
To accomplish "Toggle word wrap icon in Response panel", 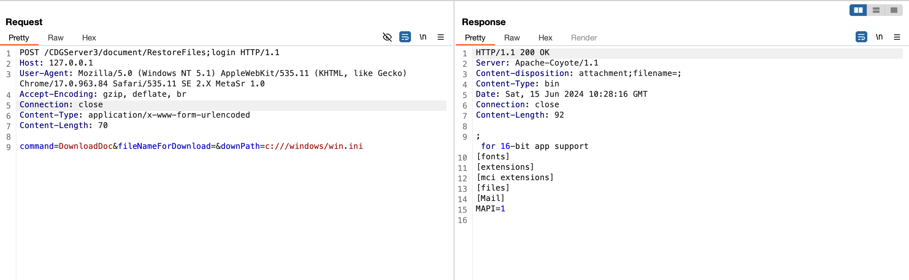I will point(861,37).
